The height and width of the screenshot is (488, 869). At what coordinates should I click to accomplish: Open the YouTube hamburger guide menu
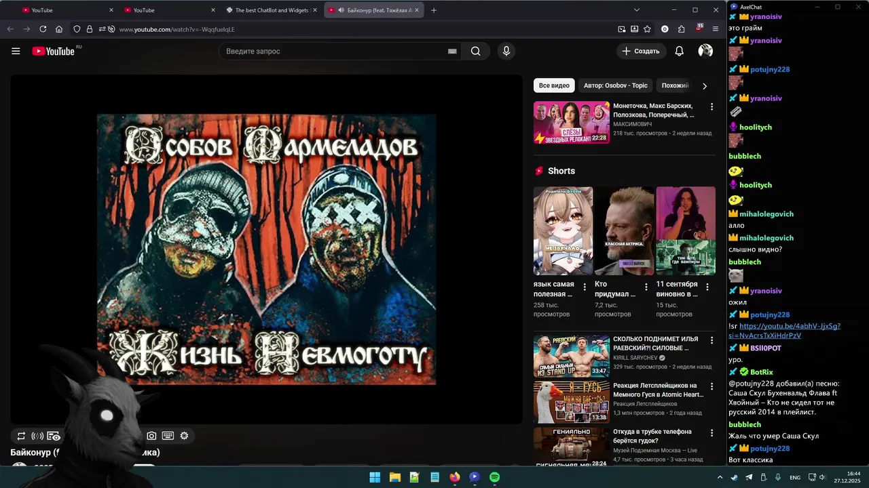pos(16,51)
